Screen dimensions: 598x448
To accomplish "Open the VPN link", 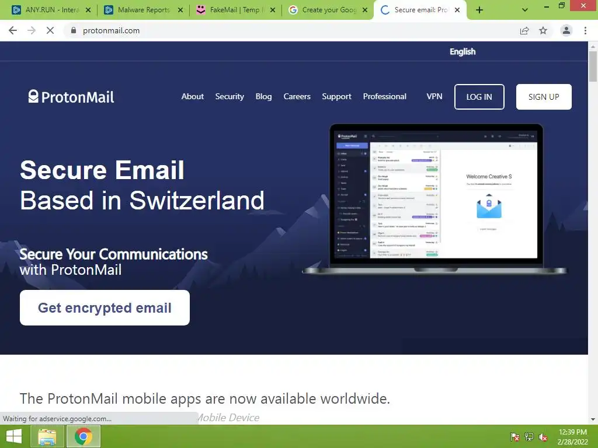I will 434,96.
